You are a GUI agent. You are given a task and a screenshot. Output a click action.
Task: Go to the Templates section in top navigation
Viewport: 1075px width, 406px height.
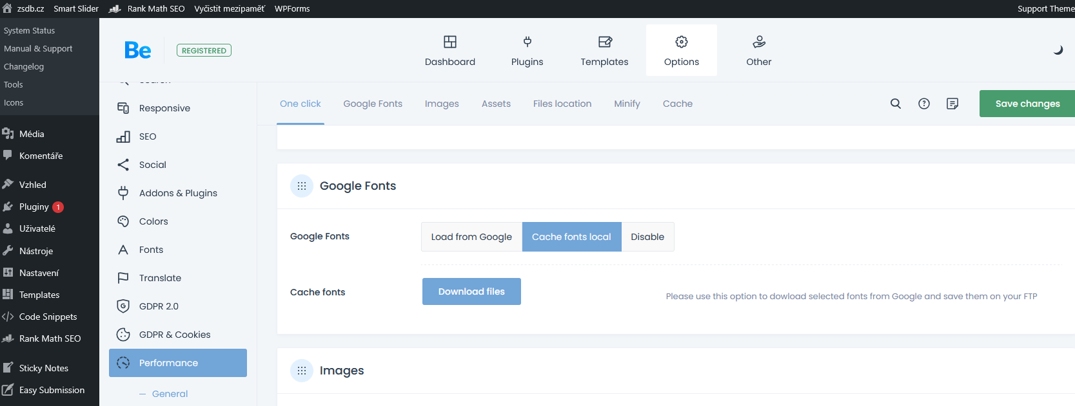pyautogui.click(x=604, y=51)
